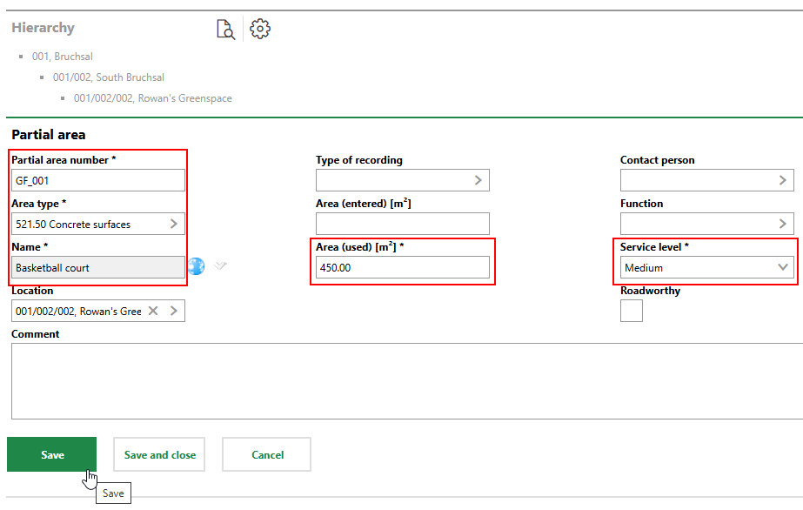803x510 pixels.
Task: Open the Type of recording selector
Action: (x=478, y=180)
